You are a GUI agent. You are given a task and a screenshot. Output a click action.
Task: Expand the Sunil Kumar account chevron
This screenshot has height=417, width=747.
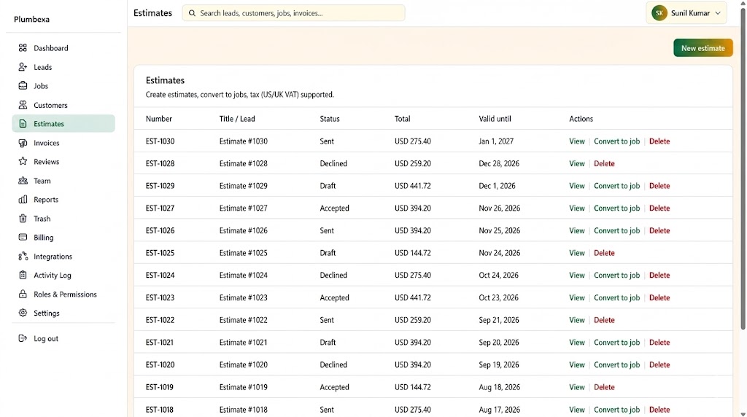click(718, 13)
